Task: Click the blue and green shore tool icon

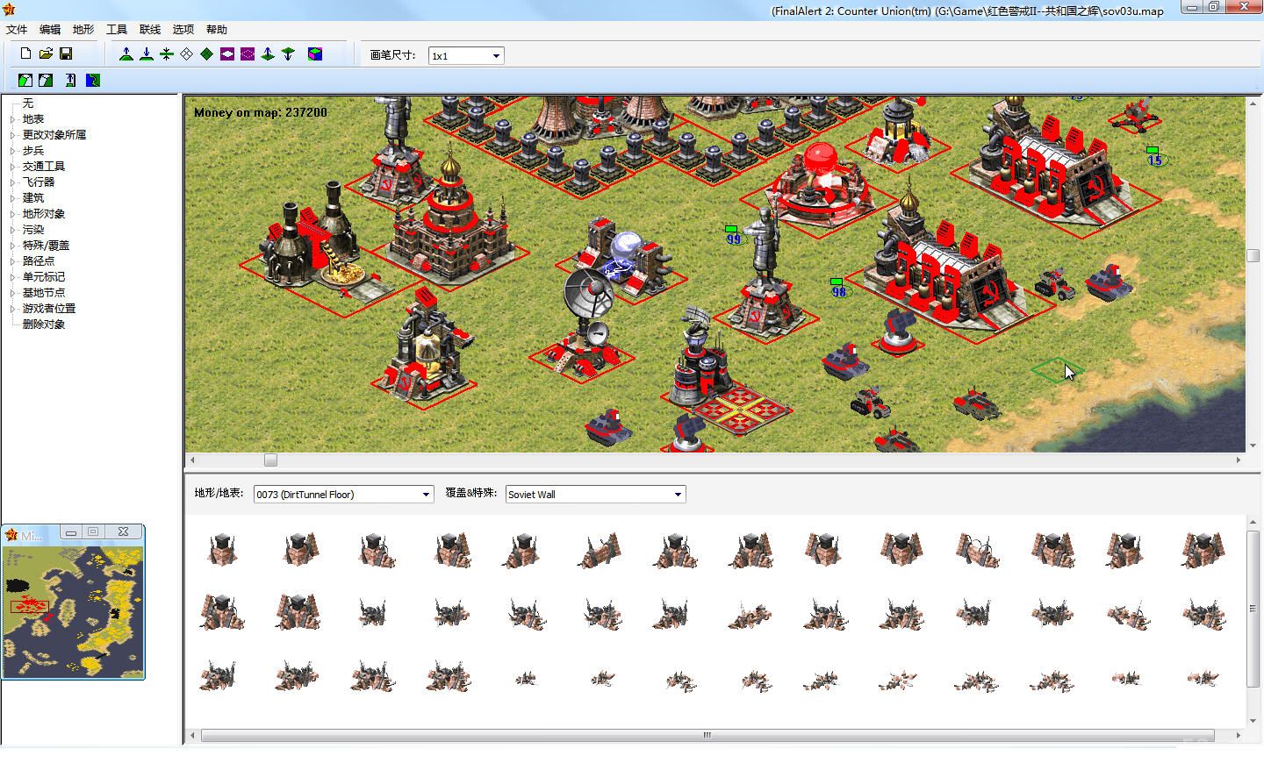Action: pos(93,81)
